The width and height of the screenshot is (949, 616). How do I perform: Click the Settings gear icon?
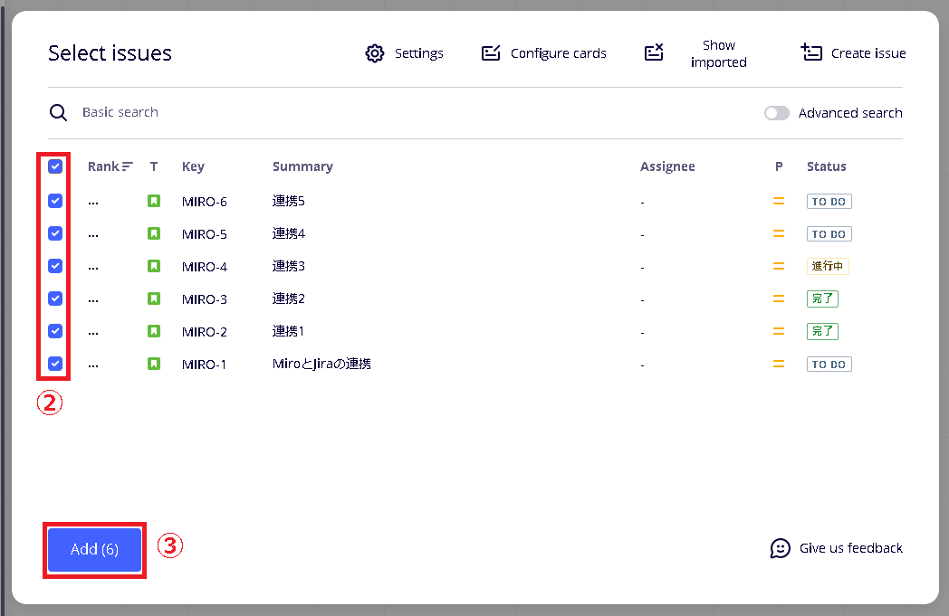tap(375, 53)
